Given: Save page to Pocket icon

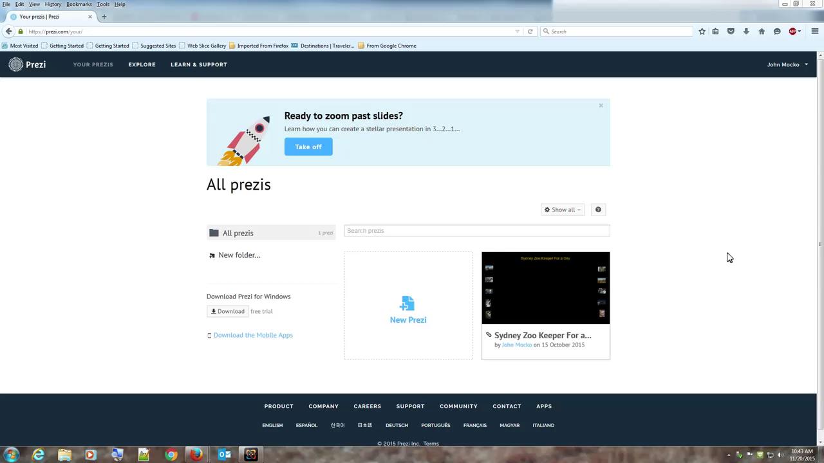Looking at the screenshot, I should coord(731,32).
